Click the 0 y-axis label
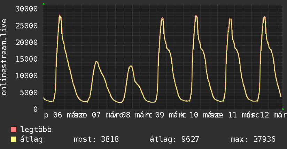This screenshot has width=287, height=149. [36, 109]
